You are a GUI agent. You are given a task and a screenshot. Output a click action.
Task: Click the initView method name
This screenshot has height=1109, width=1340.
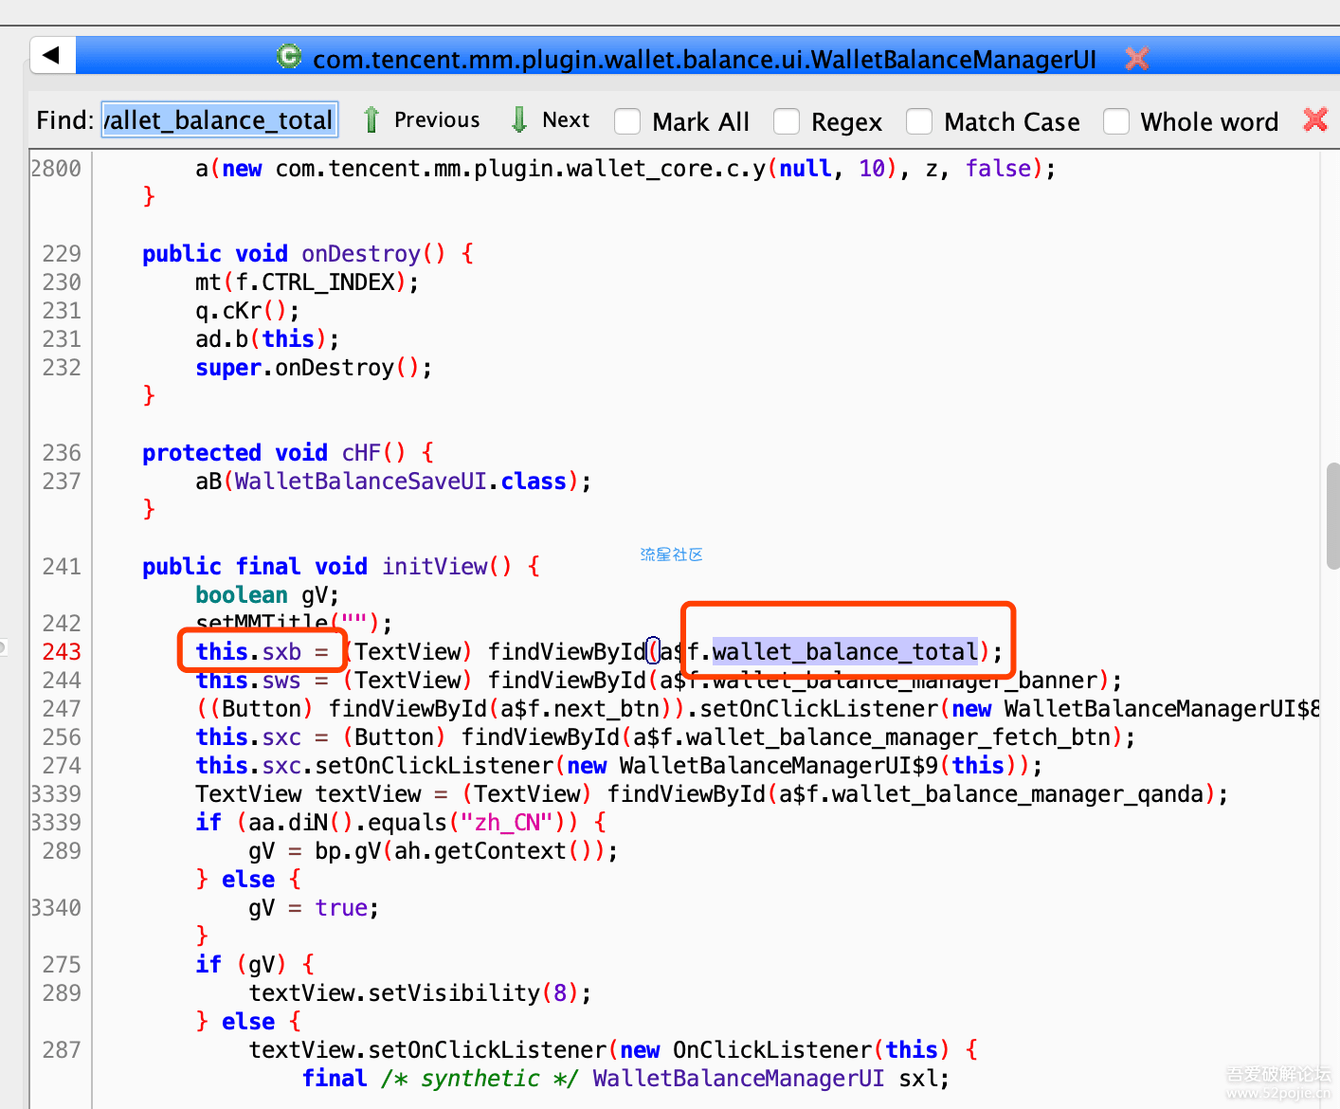434,567
